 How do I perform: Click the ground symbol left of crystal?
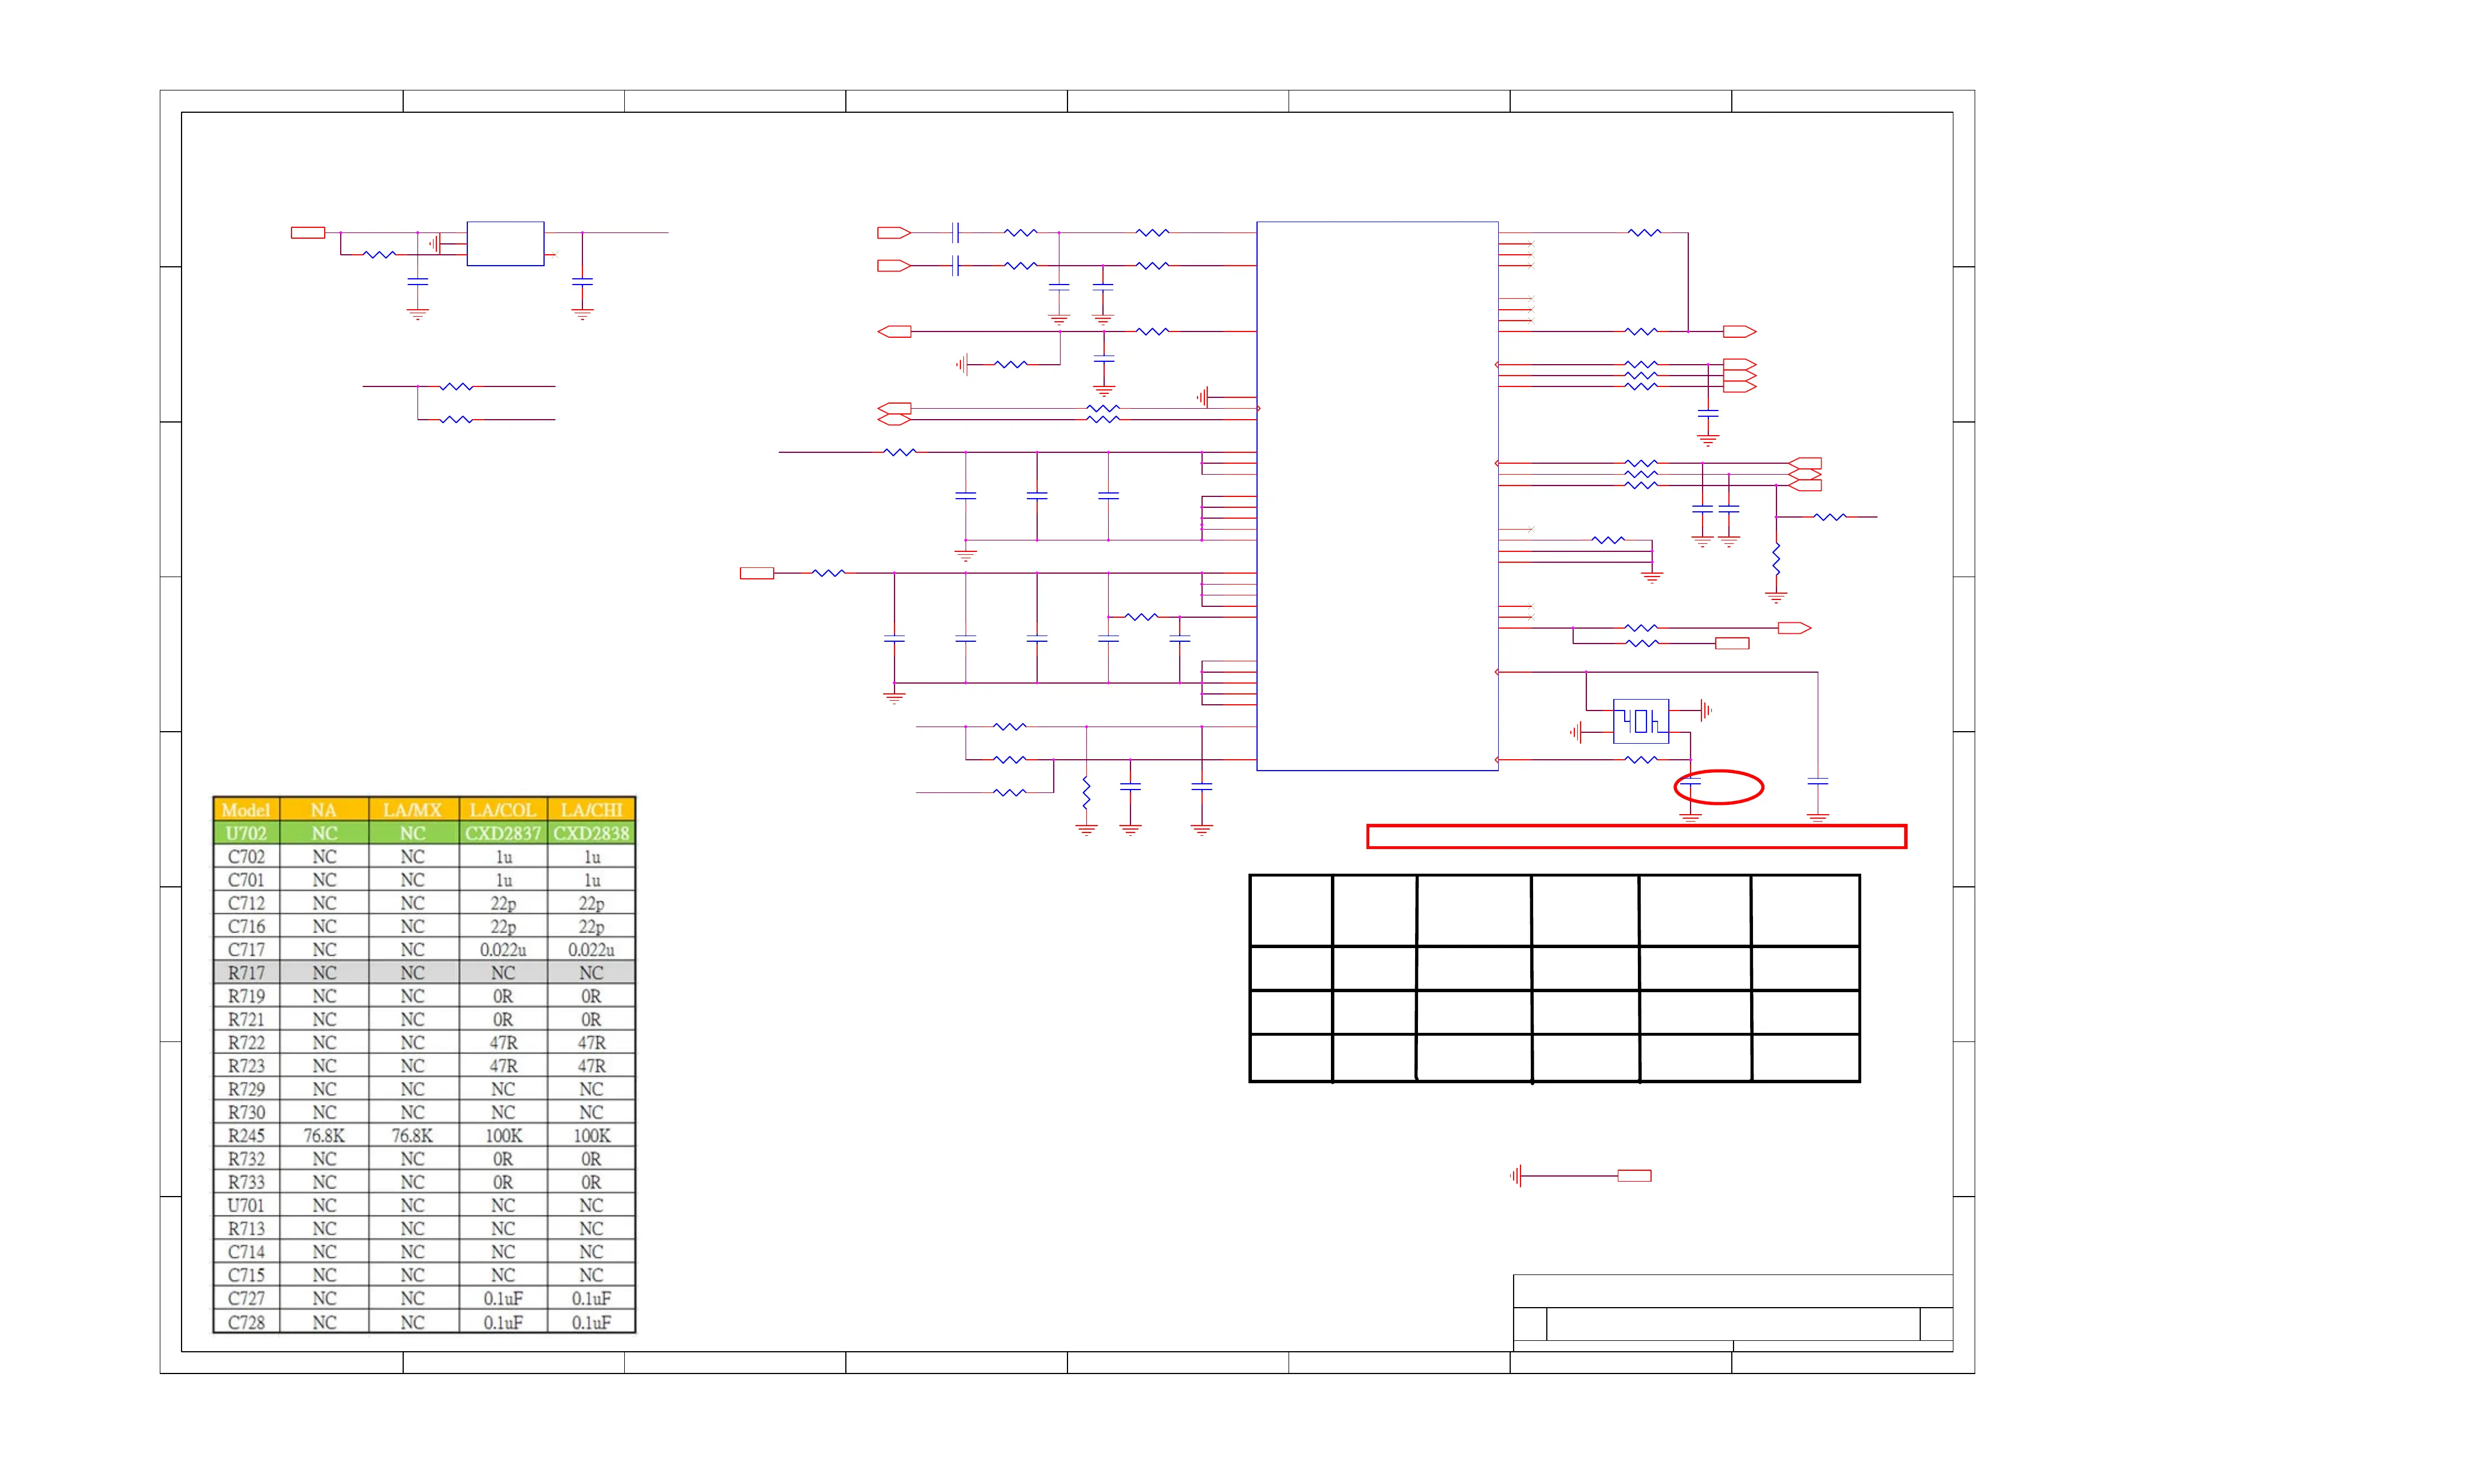coord(1576,733)
